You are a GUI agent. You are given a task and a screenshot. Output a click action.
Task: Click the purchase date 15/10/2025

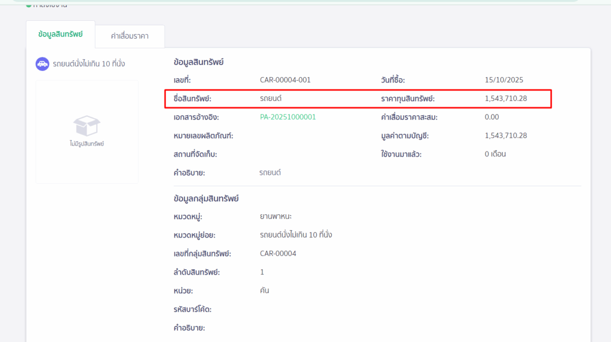point(504,80)
